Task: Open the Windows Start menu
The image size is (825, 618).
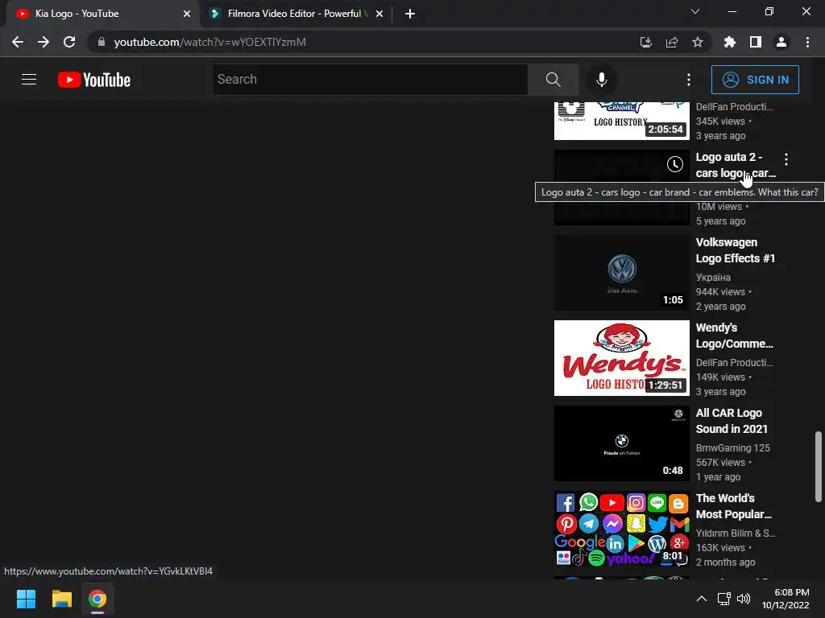Action: click(x=26, y=599)
